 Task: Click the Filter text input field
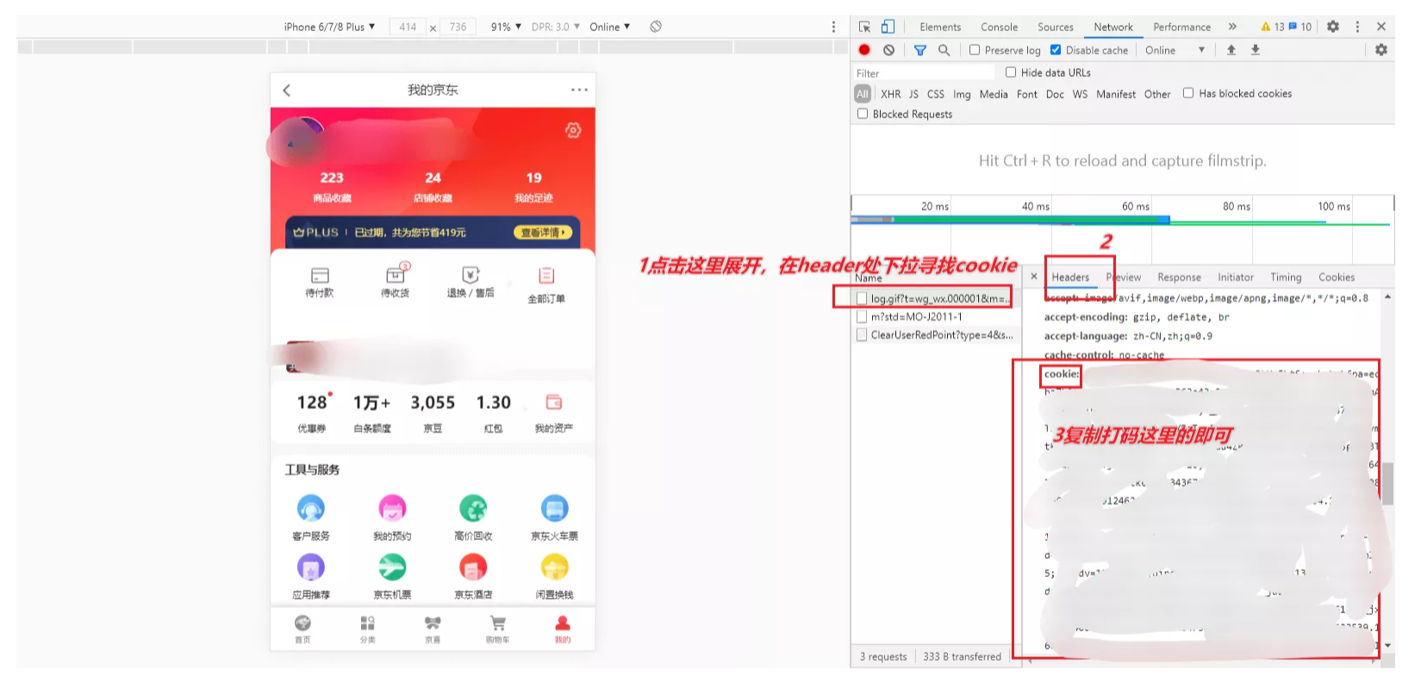pos(924,73)
